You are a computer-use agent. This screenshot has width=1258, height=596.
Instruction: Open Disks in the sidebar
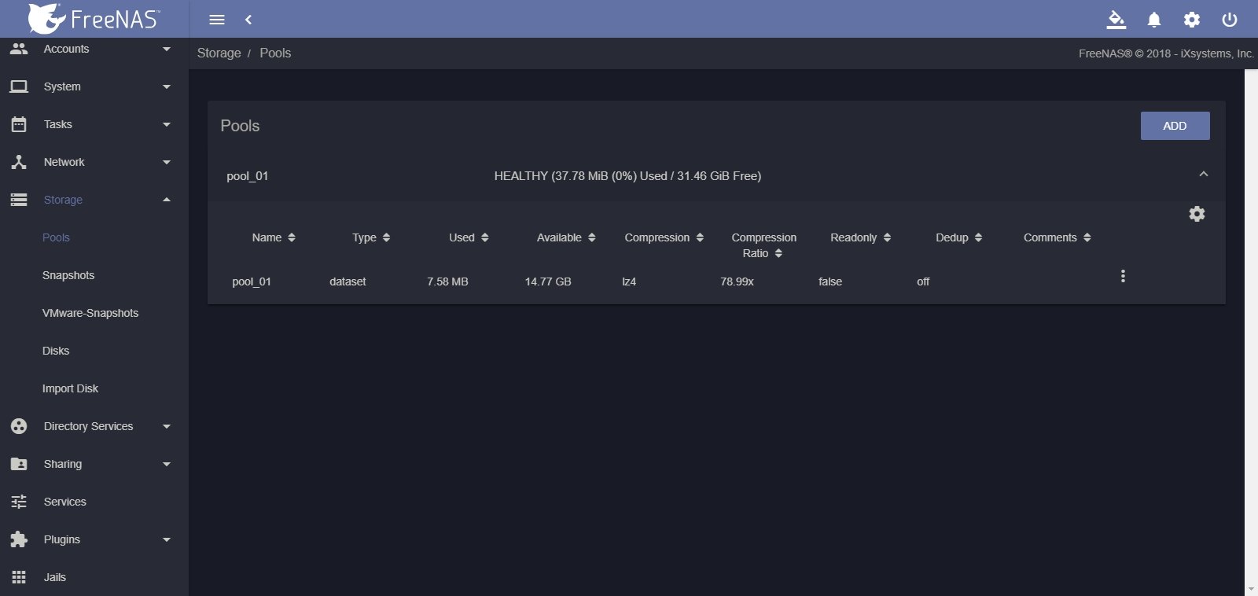pyautogui.click(x=56, y=351)
